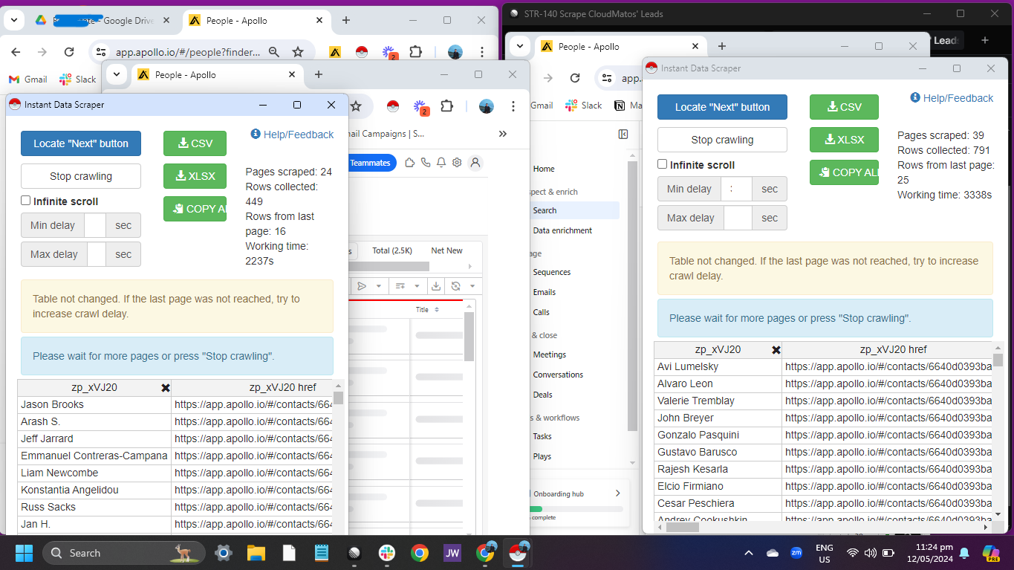Select the Avi Lumelsky row
Screen dimensions: 1014x570
click(x=823, y=366)
